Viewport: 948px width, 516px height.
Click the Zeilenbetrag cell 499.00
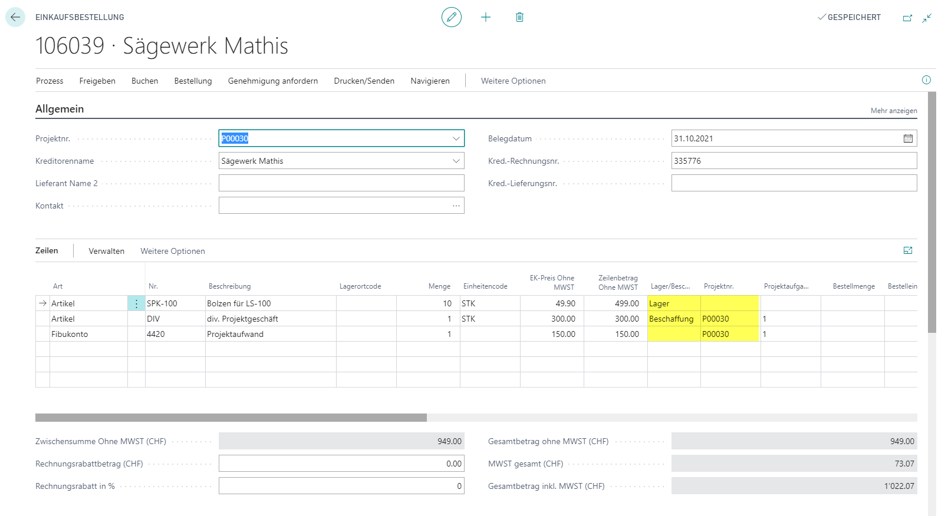(x=615, y=303)
